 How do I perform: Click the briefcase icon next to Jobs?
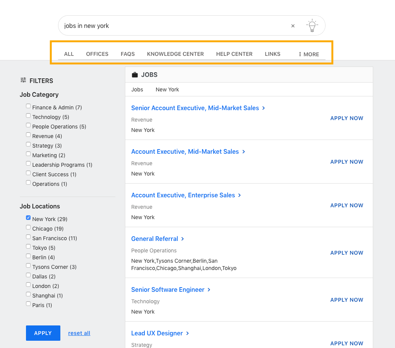tap(135, 75)
